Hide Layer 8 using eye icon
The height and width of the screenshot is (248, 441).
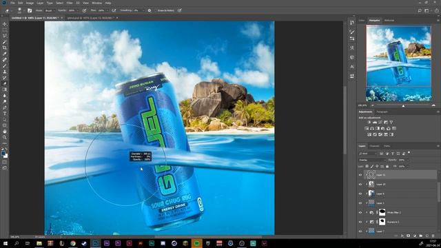360,194
